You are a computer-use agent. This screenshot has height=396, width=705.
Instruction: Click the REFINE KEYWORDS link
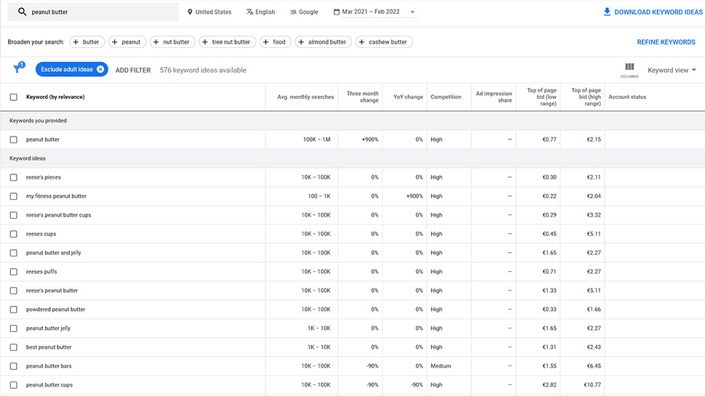tap(666, 42)
